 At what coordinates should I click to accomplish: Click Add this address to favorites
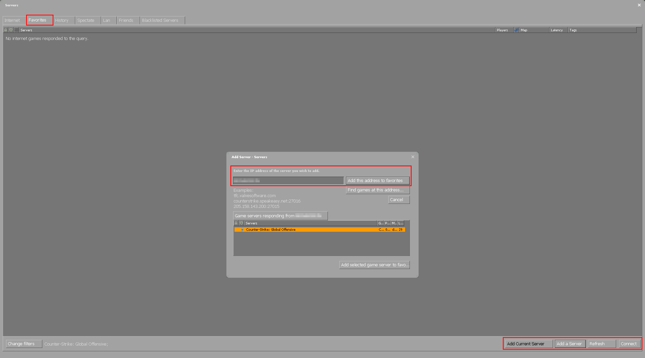[378, 181]
